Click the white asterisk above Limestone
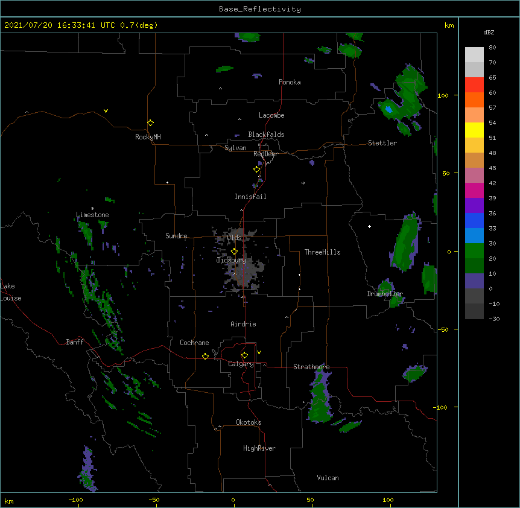This screenshot has width=520, height=508. (x=92, y=209)
